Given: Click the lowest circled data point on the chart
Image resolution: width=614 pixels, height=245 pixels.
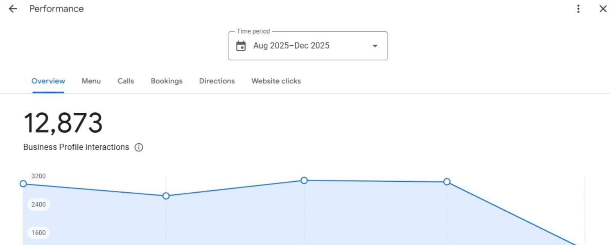Looking at the screenshot, I should (166, 196).
